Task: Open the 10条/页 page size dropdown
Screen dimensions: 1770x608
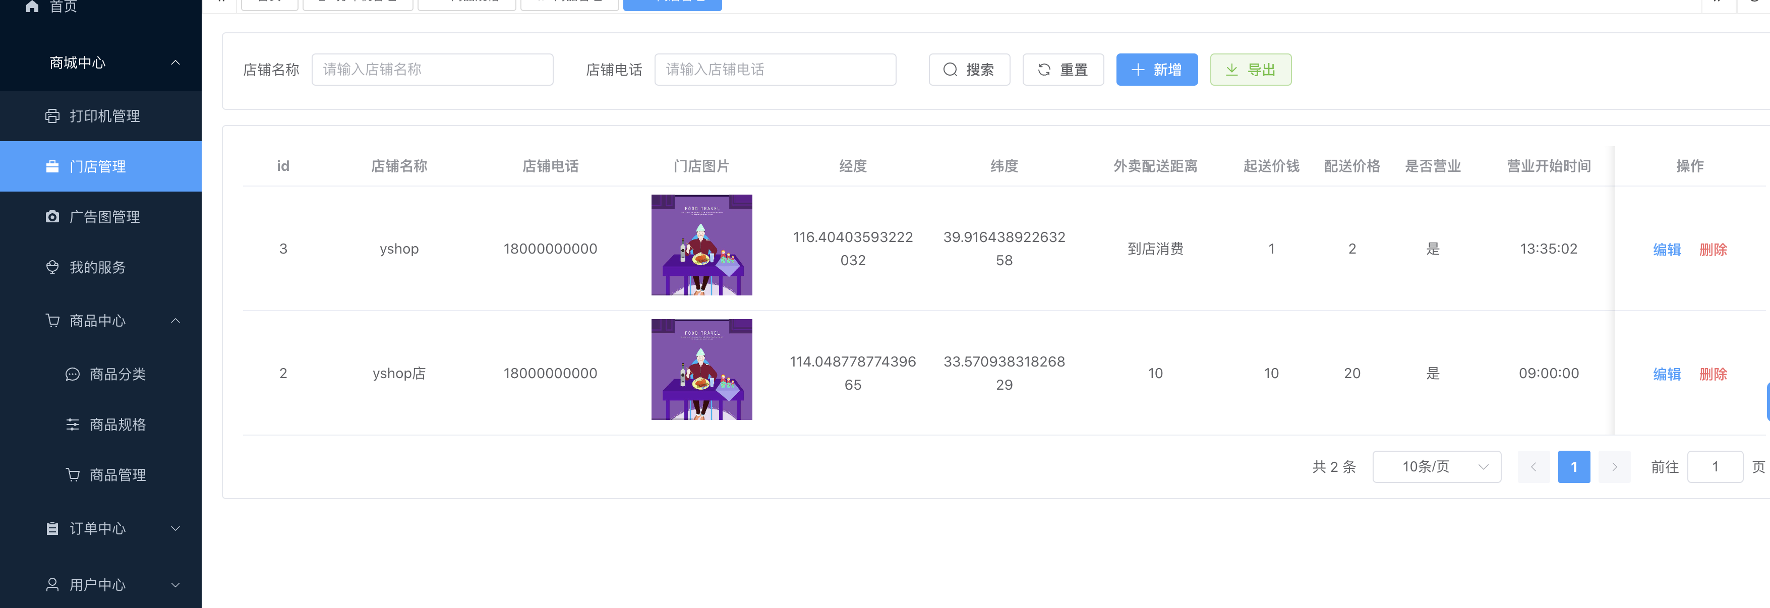Action: tap(1436, 466)
